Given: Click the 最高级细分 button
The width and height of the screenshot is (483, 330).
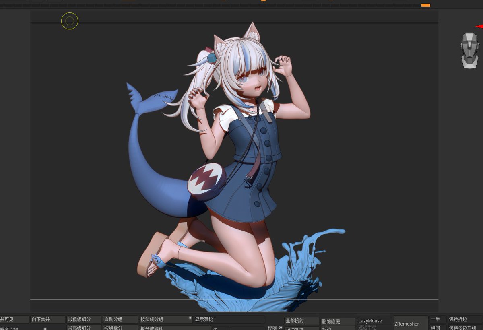Looking at the screenshot, I should (x=84, y=328).
